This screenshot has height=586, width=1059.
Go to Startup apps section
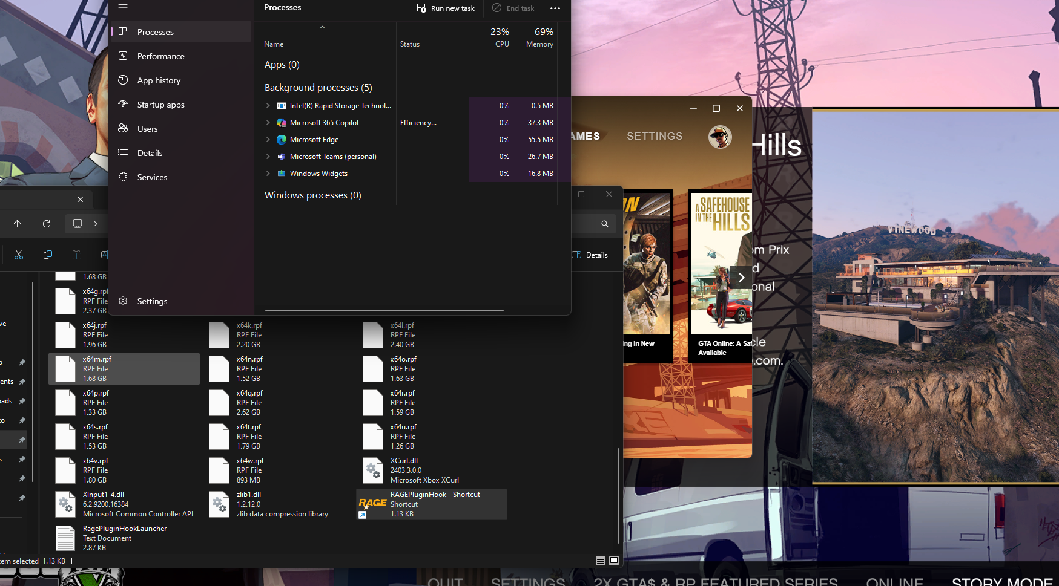point(160,105)
